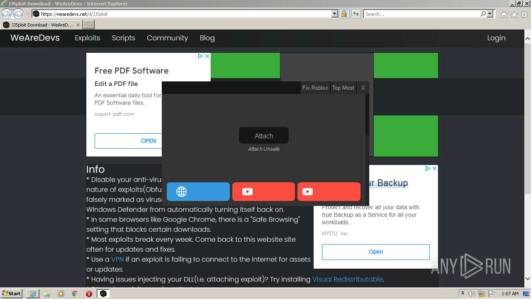Screen dimensions: 531x299
Task: Click OPEN on the PDF ad
Action: click(128, 141)
